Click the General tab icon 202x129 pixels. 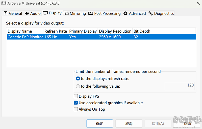pyautogui.click(x=6, y=13)
